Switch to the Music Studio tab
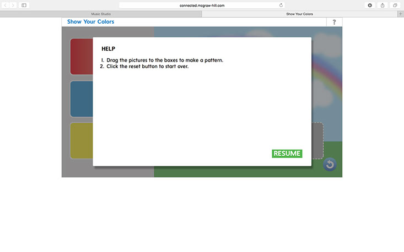 [101, 14]
